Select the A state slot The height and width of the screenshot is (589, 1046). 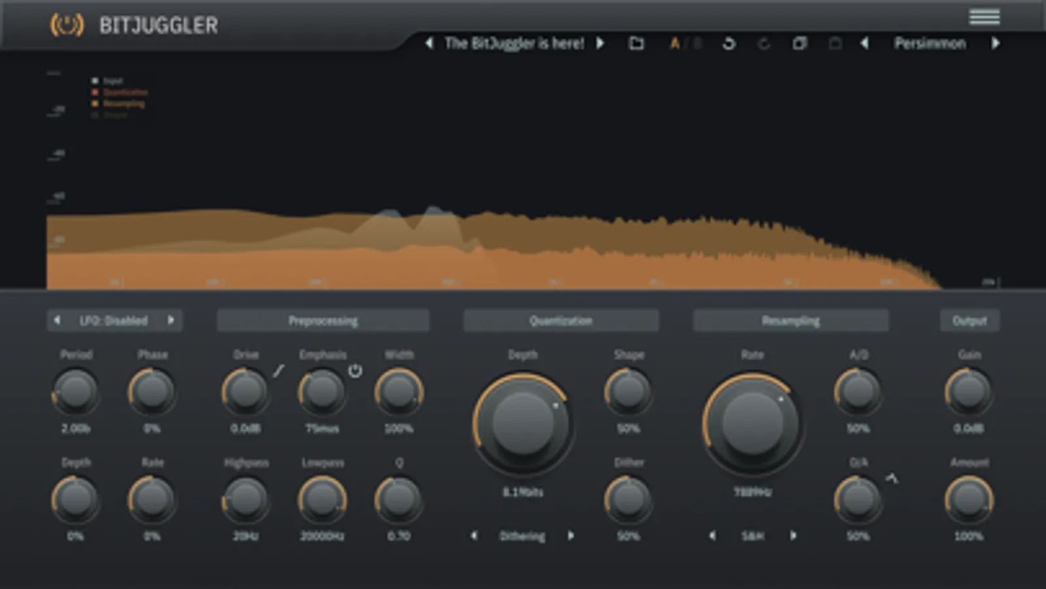(x=674, y=43)
